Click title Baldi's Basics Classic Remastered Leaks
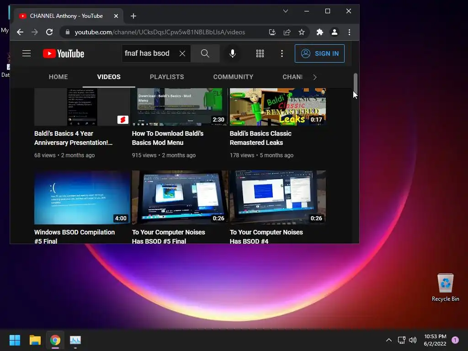This screenshot has height=351, width=468. point(261,138)
